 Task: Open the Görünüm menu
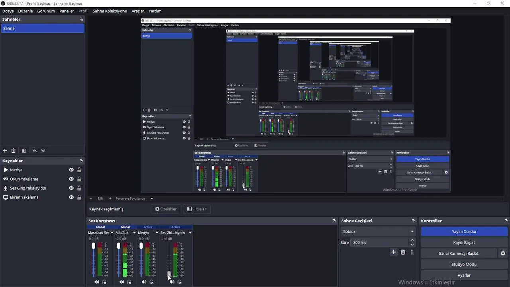pos(46,11)
